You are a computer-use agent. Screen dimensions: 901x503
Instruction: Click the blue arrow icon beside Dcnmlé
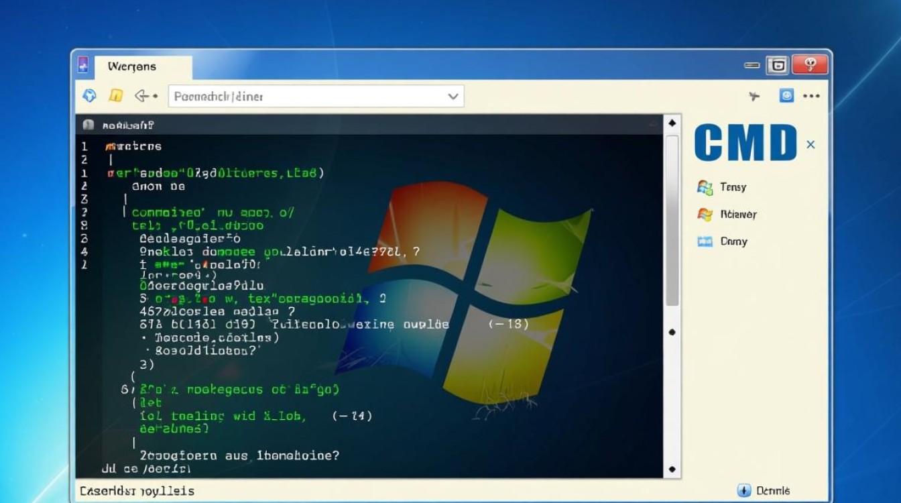[x=743, y=490]
